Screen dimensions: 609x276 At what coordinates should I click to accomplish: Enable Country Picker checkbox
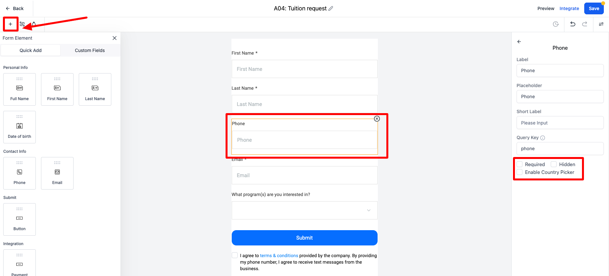pos(520,172)
